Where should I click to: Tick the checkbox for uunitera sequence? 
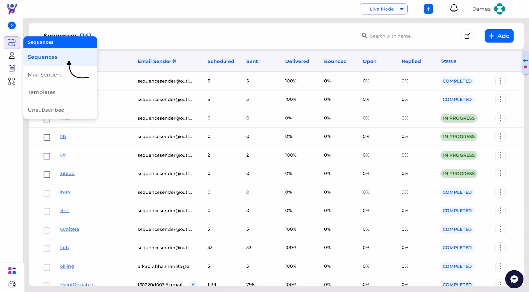pyautogui.click(x=47, y=230)
